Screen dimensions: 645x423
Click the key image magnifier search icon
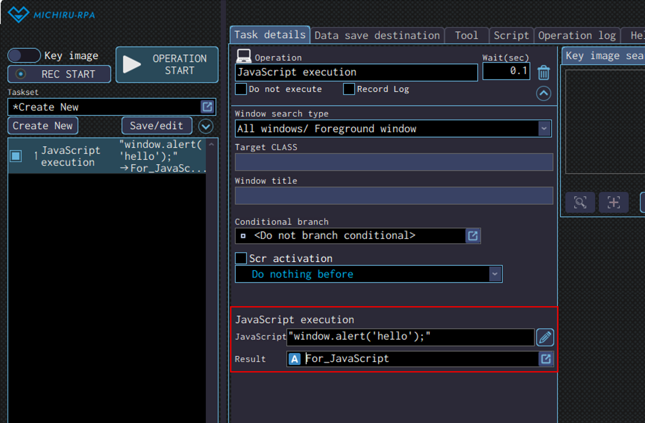coord(580,202)
